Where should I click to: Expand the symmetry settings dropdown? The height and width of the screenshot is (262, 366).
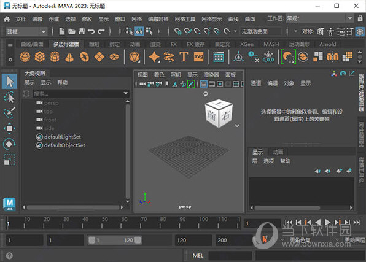(295, 31)
